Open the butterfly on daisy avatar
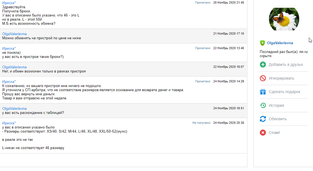The height and width of the screenshot is (171, 313). coord(284,19)
